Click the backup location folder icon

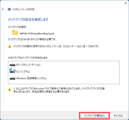(x=15, y=33)
